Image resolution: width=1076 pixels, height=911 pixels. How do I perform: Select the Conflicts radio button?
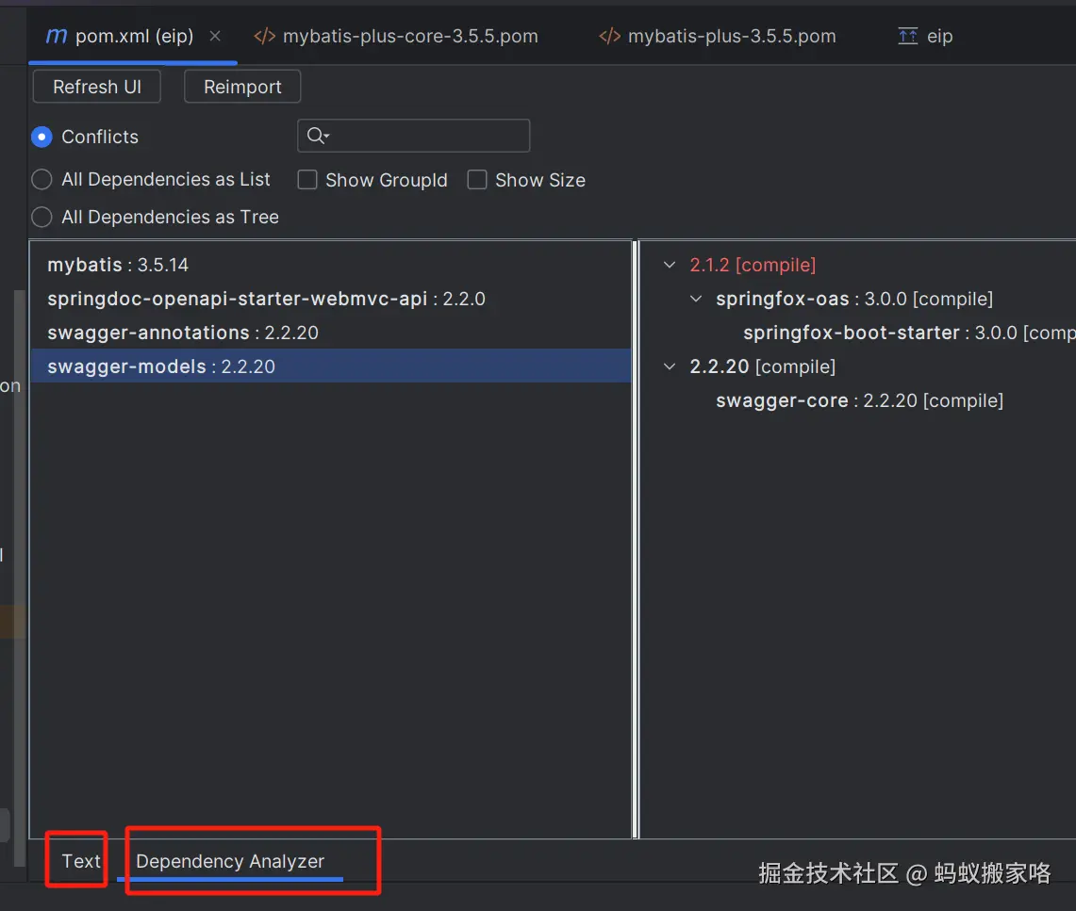pyautogui.click(x=41, y=138)
